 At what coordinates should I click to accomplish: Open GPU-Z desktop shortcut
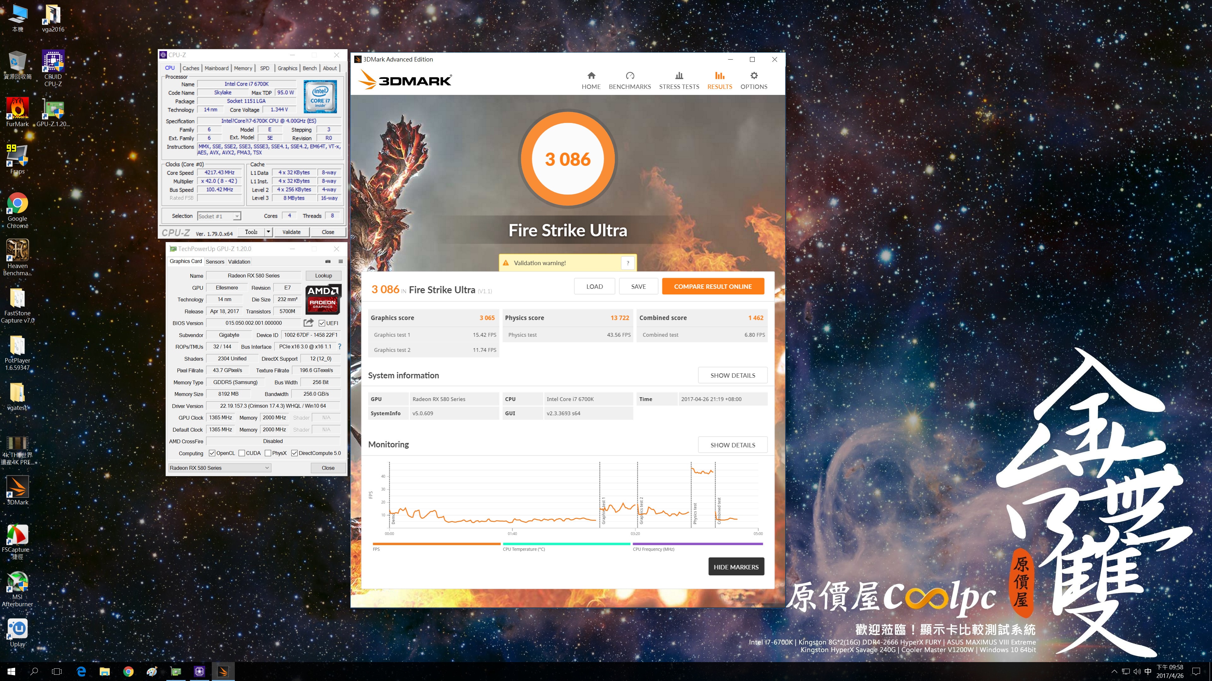53,112
